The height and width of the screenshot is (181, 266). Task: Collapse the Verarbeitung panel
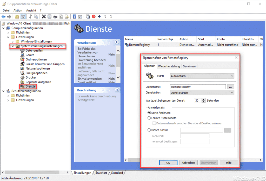[x=117, y=42]
